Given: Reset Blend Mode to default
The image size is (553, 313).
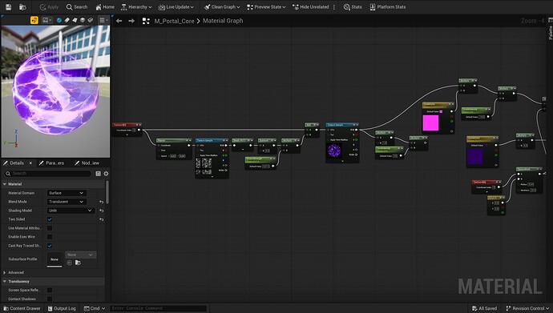Looking at the screenshot, I should pos(102,202).
